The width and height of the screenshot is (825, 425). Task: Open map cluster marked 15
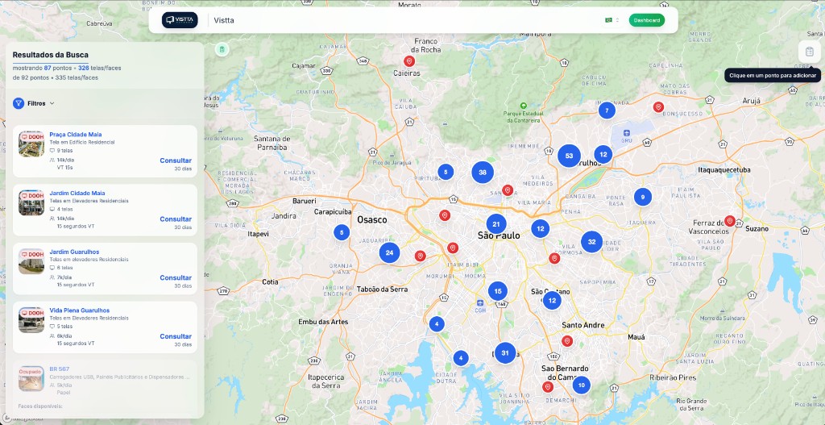click(x=498, y=290)
